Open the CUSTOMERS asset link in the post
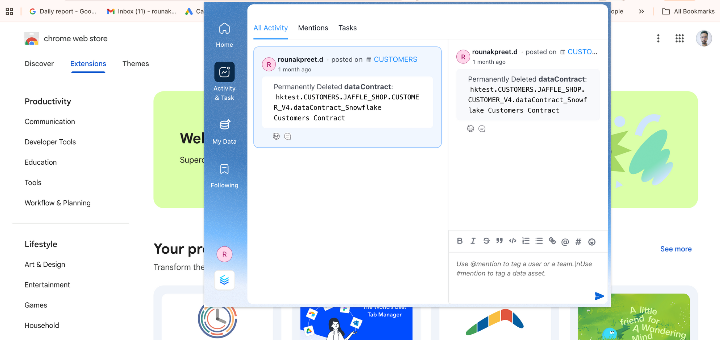 (395, 59)
